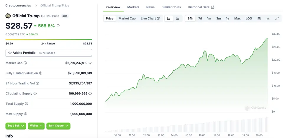Image resolution: width=285 pixels, height=138 pixels.
Task: Open the calendar date range picker
Action: 259,19
